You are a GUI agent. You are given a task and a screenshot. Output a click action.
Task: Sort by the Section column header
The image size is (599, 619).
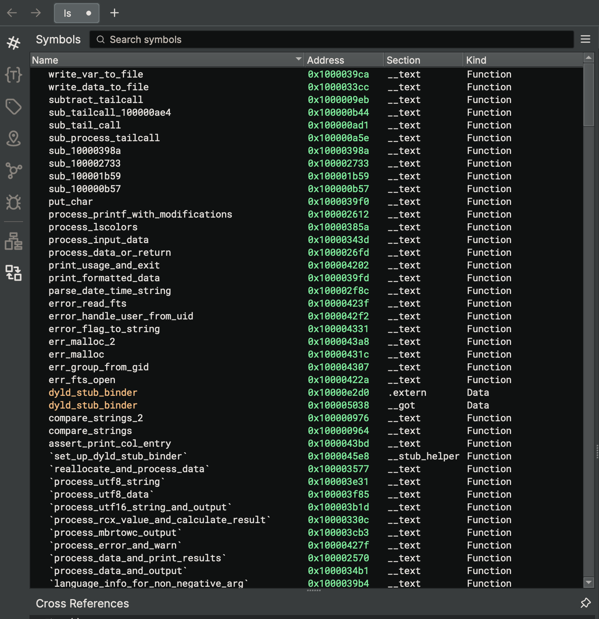(x=424, y=60)
